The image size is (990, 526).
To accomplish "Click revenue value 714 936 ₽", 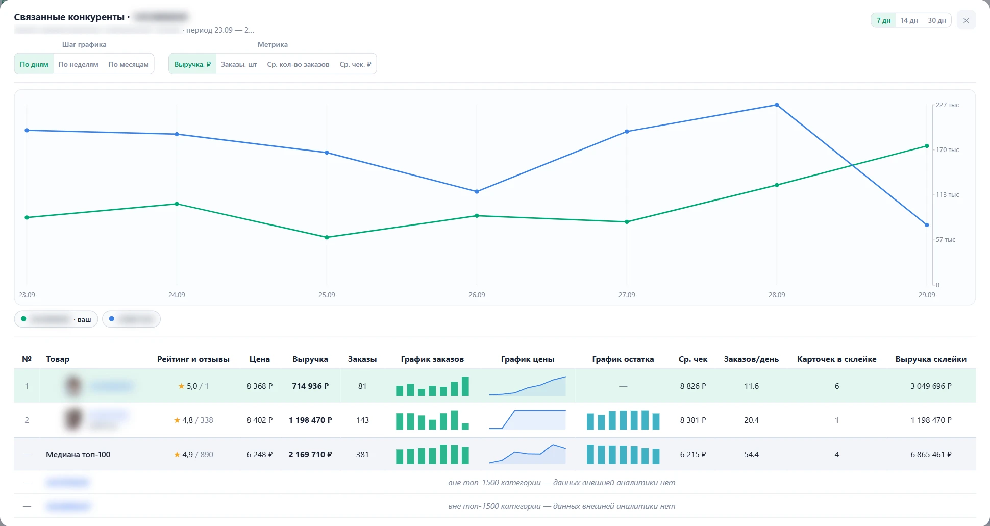I will pyautogui.click(x=310, y=386).
